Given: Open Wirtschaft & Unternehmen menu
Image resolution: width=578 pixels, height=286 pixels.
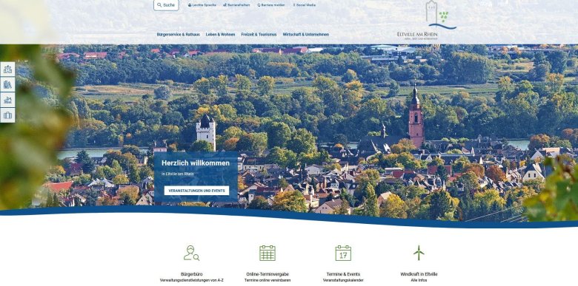Looking at the screenshot, I should (306, 35).
